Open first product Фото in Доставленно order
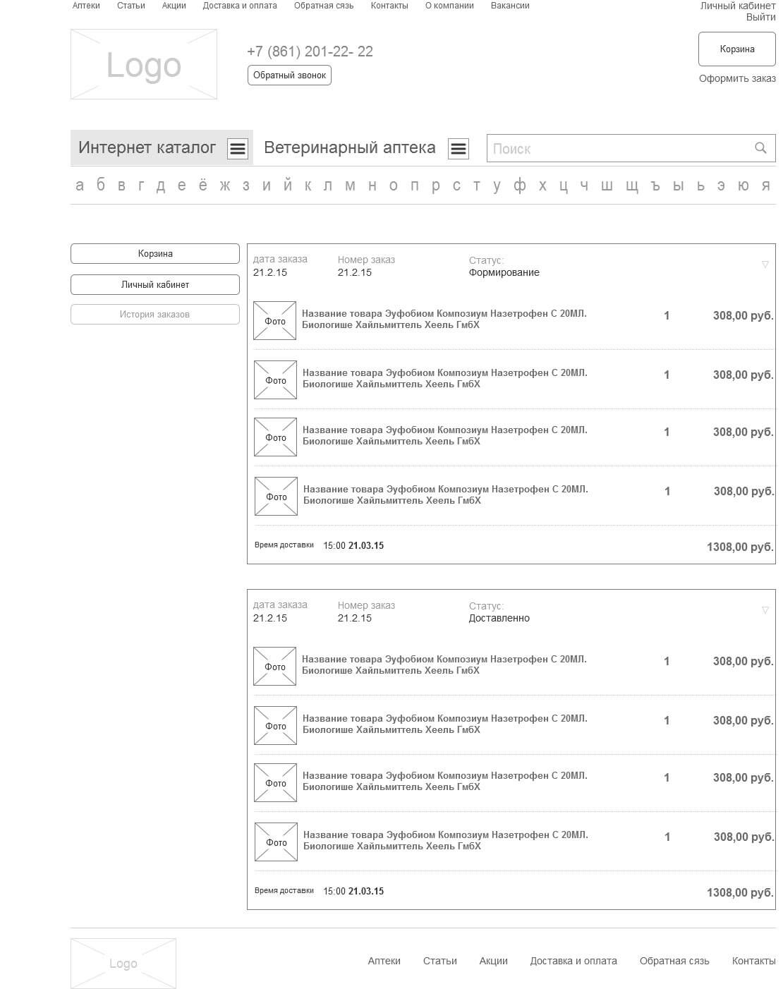783x989 pixels. [x=275, y=667]
